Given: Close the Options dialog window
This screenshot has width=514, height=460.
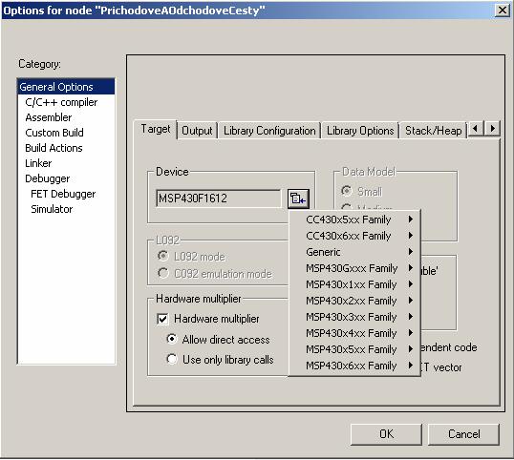Looking at the screenshot, I should [502, 10].
